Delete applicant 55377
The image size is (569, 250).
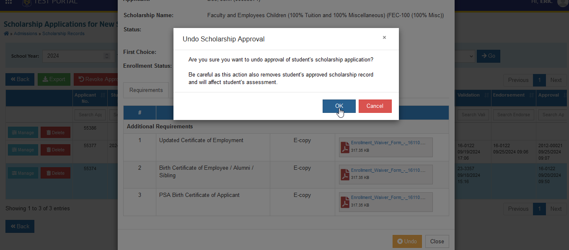click(55, 150)
